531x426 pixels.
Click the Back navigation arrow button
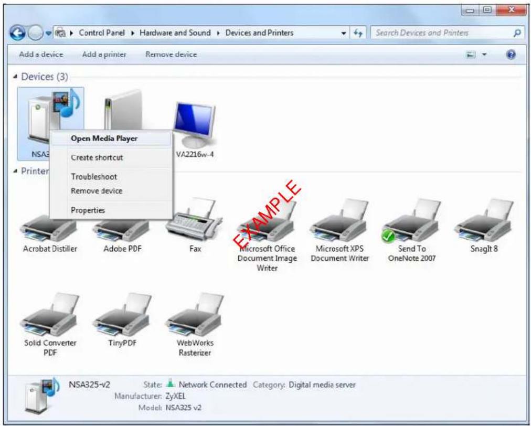click(x=18, y=33)
